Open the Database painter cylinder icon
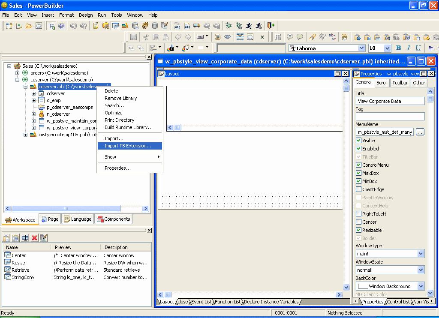 (154, 26)
